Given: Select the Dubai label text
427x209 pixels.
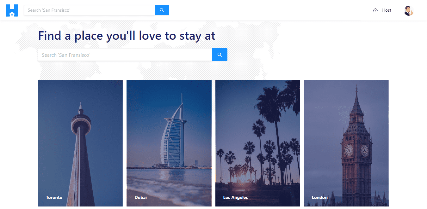Looking at the screenshot, I should (140, 197).
